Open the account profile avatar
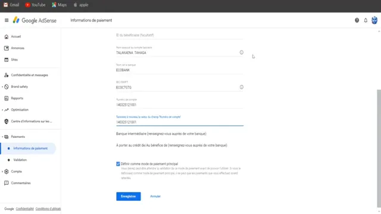The image size is (381, 214). click(374, 20)
